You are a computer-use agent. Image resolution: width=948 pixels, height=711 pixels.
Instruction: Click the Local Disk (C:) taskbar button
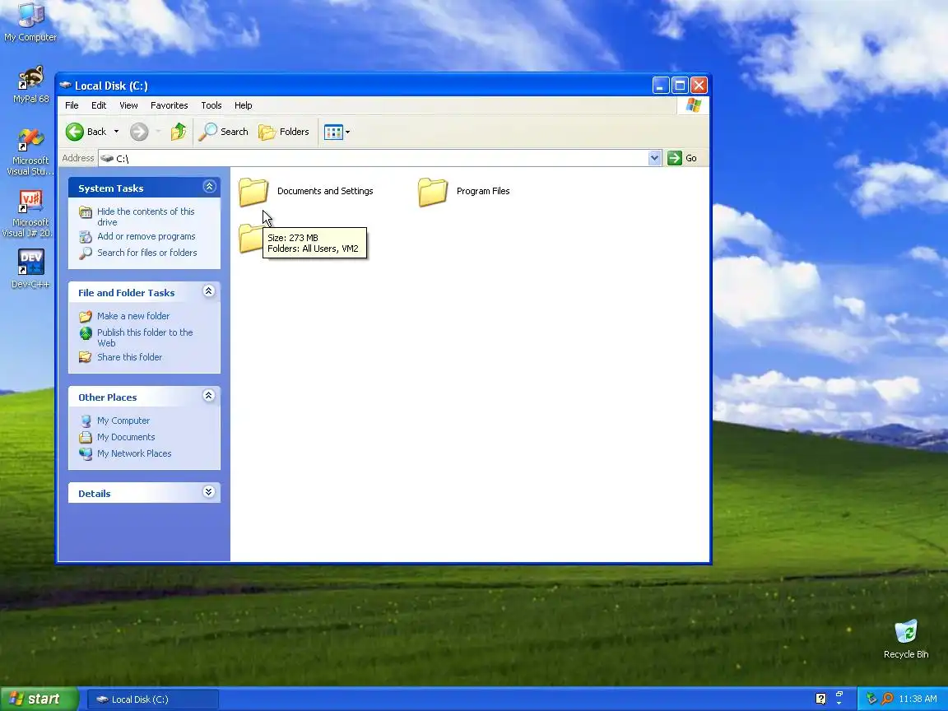coord(152,699)
